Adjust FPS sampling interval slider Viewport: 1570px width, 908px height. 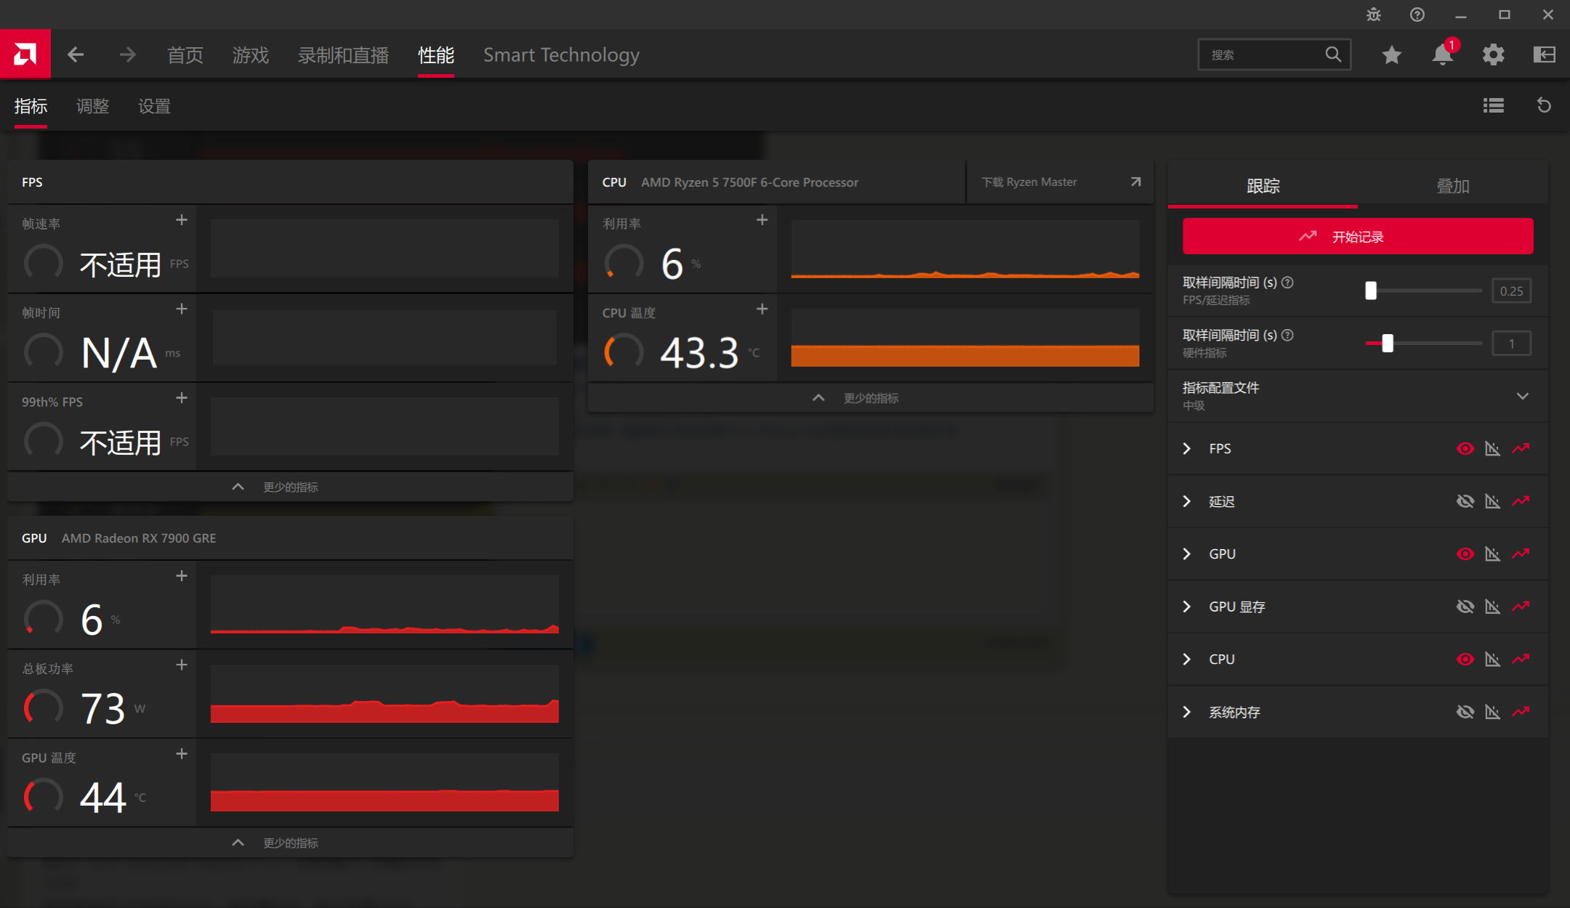tap(1371, 291)
